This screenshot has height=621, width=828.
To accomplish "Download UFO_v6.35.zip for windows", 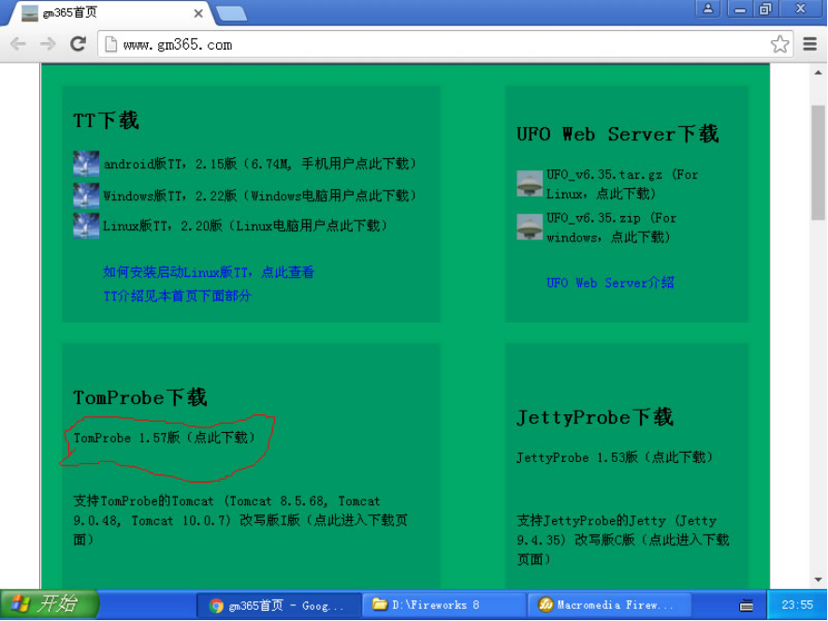I will tap(611, 227).
